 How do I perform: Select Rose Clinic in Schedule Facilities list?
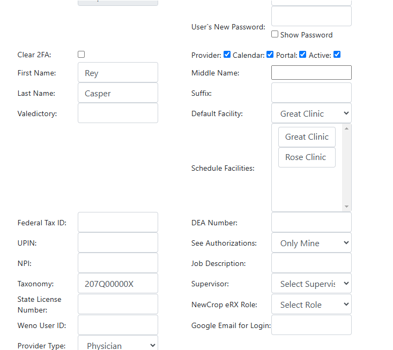pyautogui.click(x=307, y=157)
